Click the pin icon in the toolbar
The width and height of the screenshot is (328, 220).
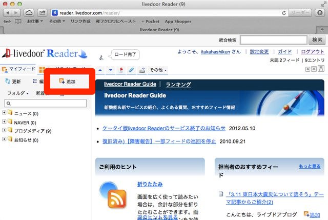pos(121,70)
